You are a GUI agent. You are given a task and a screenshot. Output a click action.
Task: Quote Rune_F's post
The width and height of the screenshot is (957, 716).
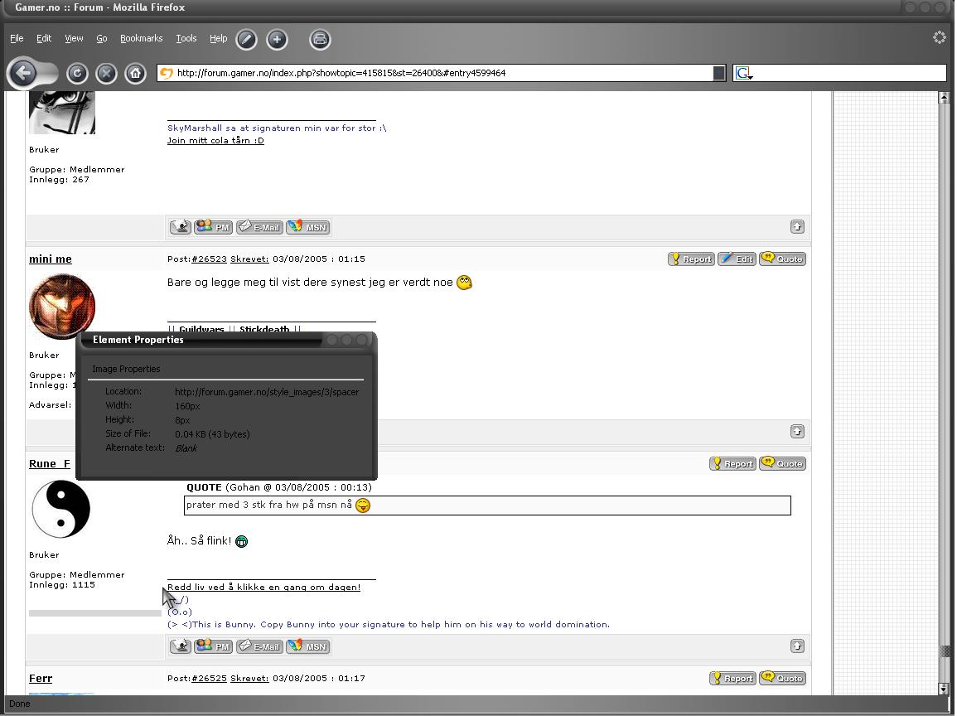[x=783, y=464]
